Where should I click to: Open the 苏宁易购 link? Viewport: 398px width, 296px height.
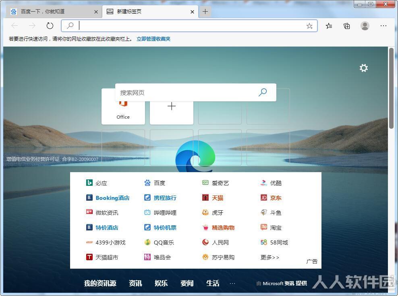223,257
